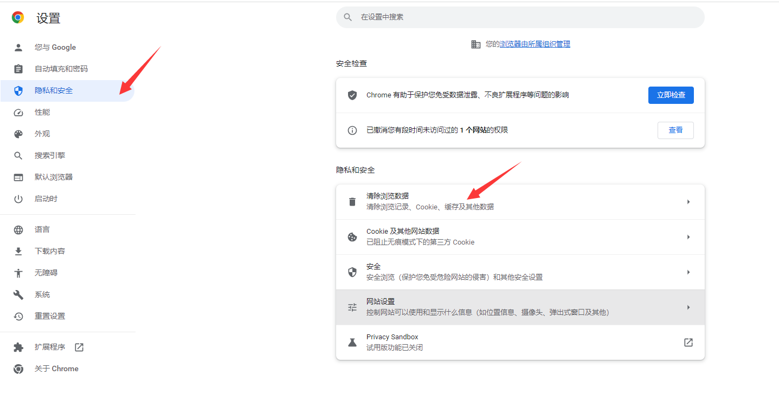Click the 查看 button
The height and width of the screenshot is (395, 779).
pos(675,130)
